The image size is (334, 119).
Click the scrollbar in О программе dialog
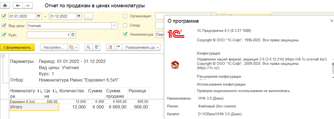tap(333, 68)
